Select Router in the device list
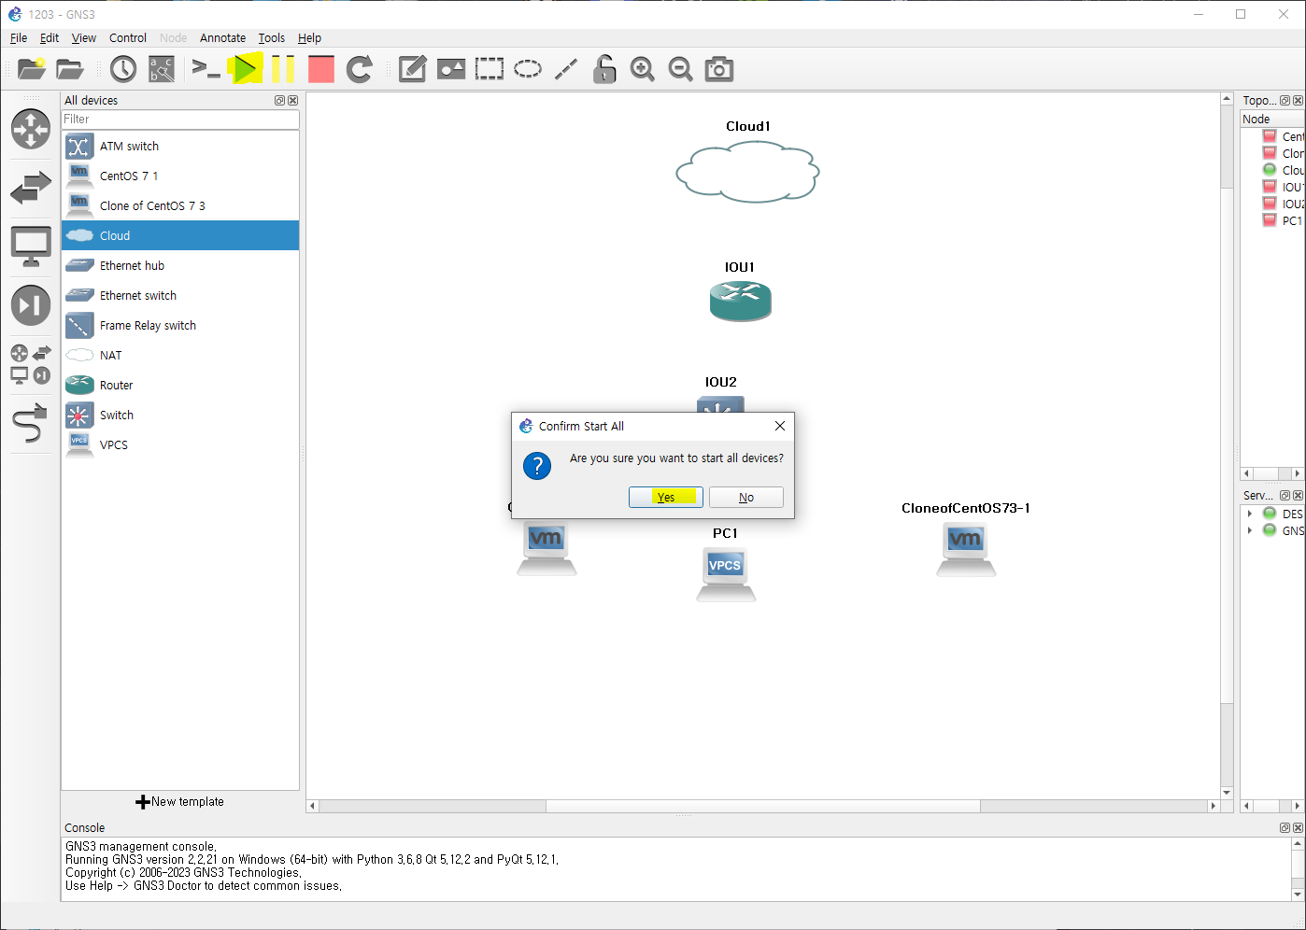The image size is (1306, 930). pos(180,385)
